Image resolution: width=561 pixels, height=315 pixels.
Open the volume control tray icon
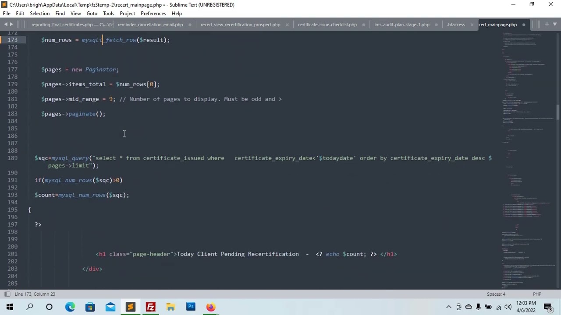(508, 307)
